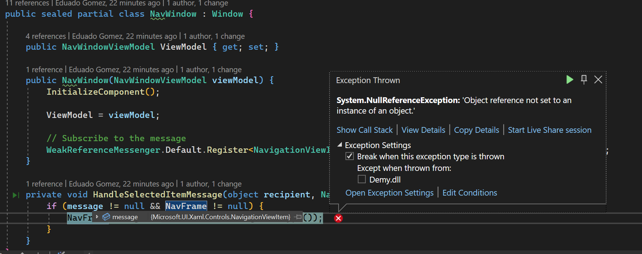Image resolution: width=642 pixels, height=254 pixels.
Task: Click the NavWindow class name
Action: click(173, 14)
